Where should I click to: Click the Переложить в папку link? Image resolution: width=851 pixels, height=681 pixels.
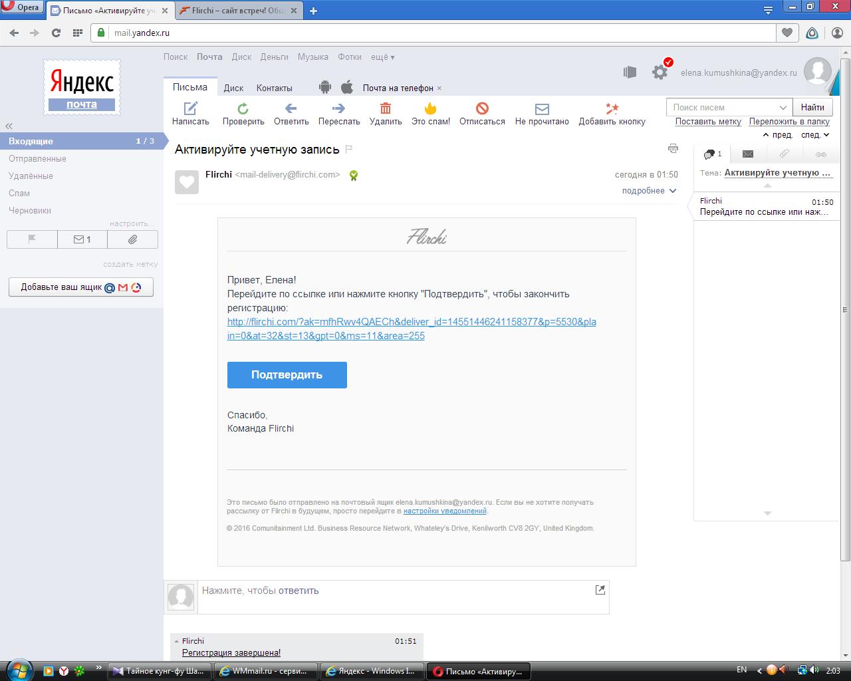789,122
